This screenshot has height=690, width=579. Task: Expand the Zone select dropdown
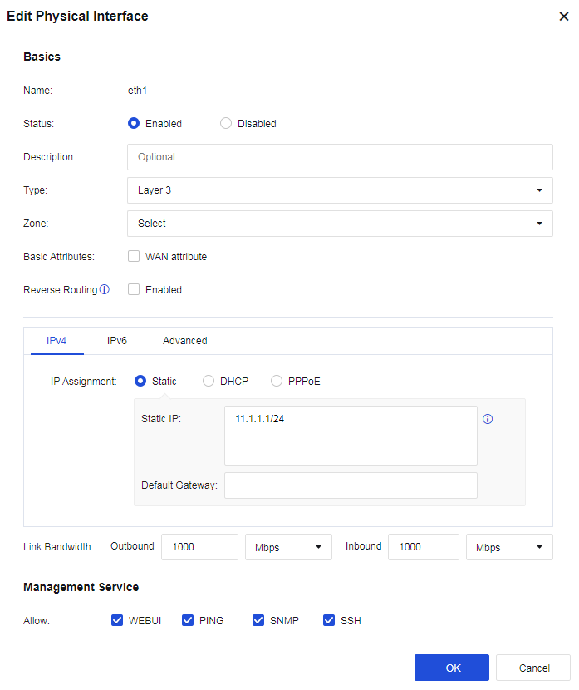pyautogui.click(x=340, y=224)
